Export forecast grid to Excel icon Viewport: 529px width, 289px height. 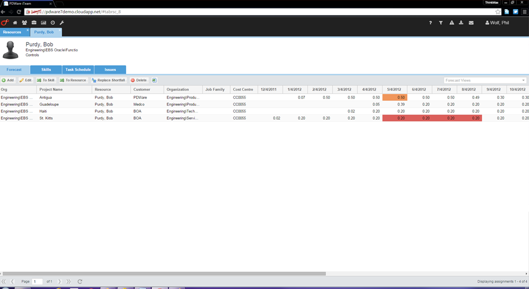coord(155,80)
